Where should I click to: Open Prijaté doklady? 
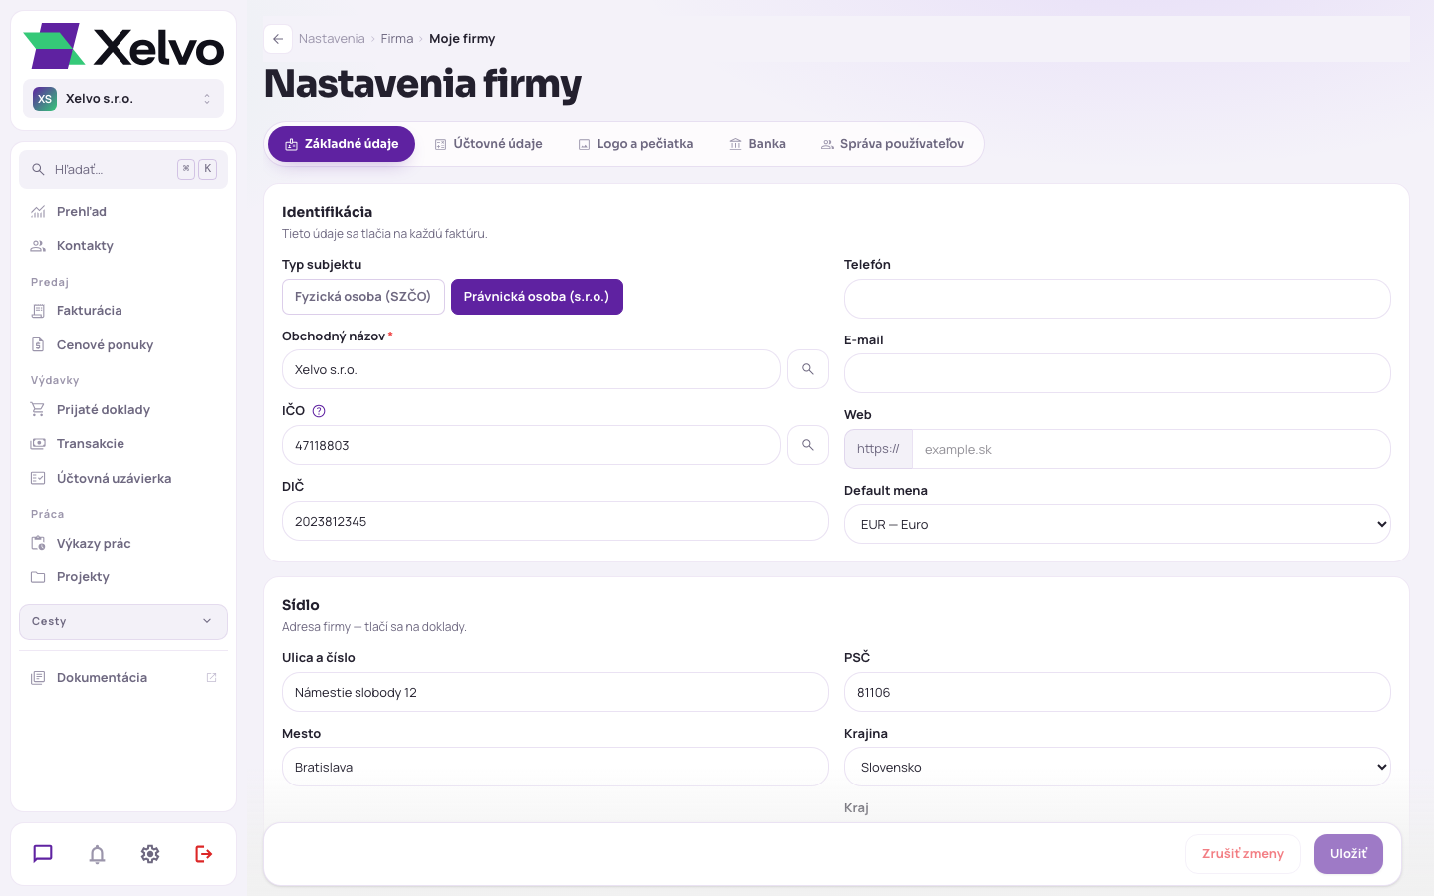click(123, 410)
